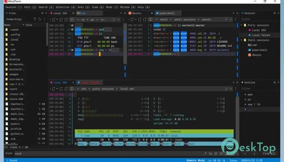Close the Ubuntu tab
Viewport: 284px width, 162px height.
click(152, 13)
